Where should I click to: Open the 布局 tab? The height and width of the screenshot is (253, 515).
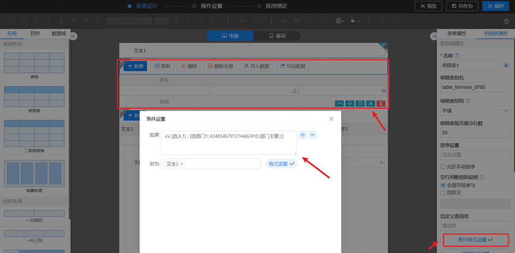12,33
